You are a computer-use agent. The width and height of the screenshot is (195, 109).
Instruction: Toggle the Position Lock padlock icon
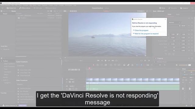click(x=132, y=65)
